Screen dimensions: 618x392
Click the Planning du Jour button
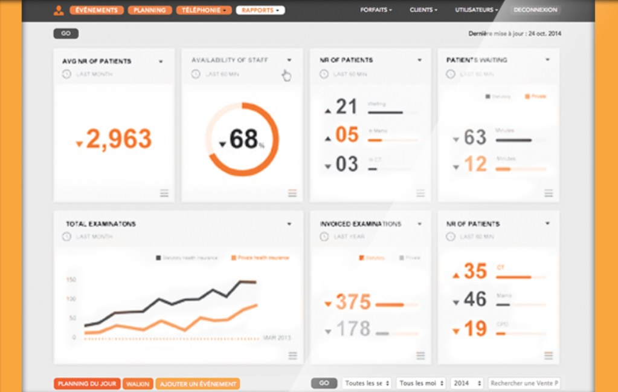pos(86,384)
